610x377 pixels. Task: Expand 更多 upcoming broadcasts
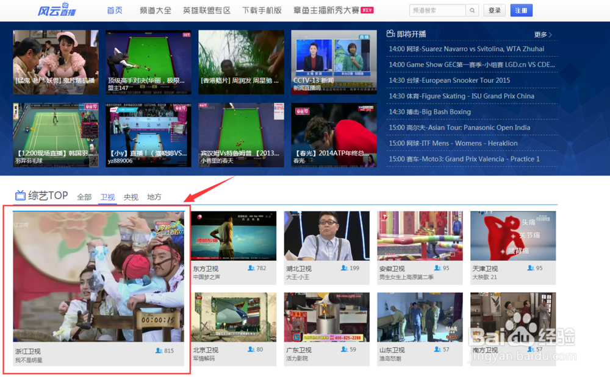[543, 35]
